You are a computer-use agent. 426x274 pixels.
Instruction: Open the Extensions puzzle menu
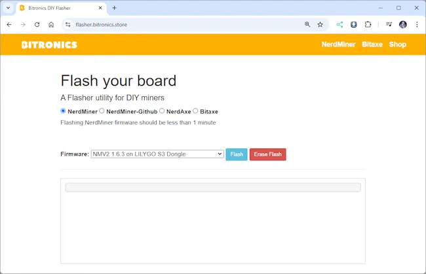coord(368,25)
